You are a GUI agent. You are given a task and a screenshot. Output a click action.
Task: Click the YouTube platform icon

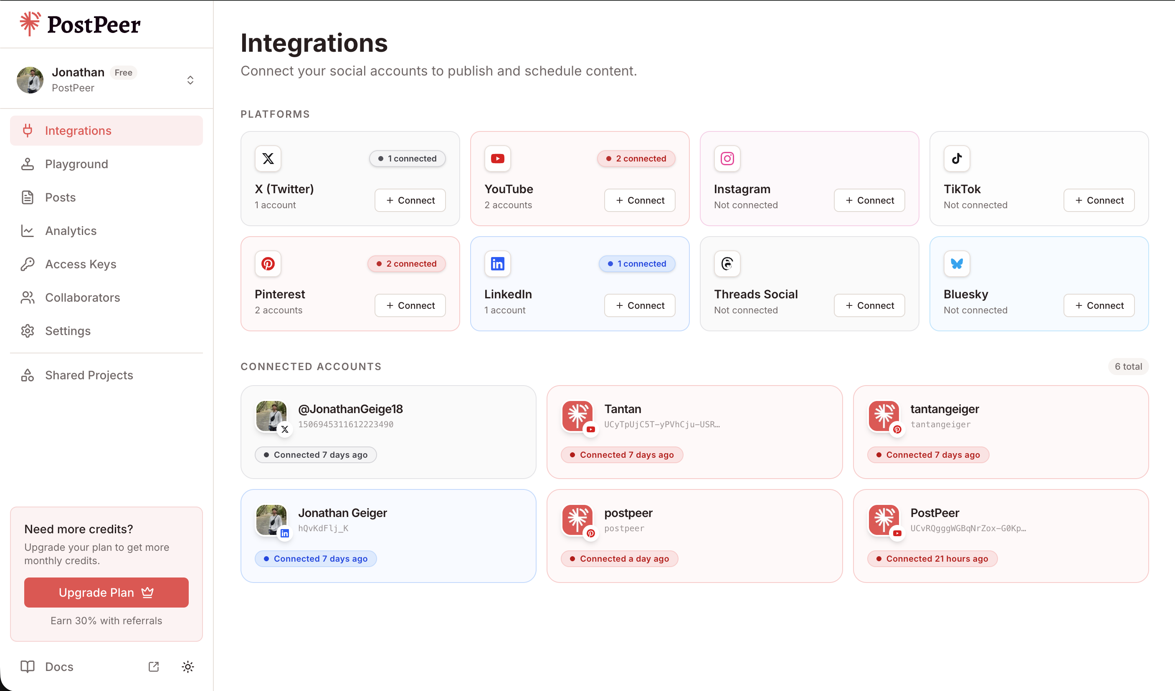pos(497,159)
